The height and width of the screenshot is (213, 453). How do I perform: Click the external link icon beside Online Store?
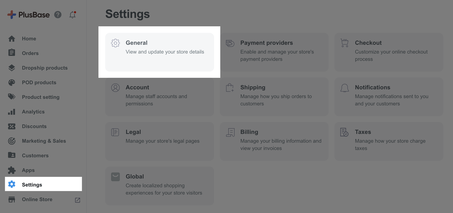(78, 200)
